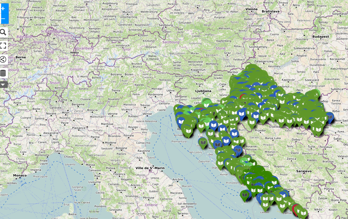Select the blue book marker west of Bužim
The image size is (348, 219).
[234, 133]
